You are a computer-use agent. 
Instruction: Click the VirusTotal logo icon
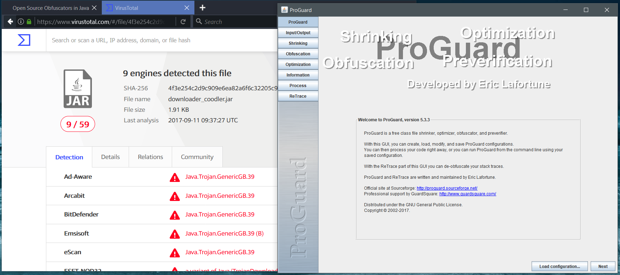[x=24, y=40]
